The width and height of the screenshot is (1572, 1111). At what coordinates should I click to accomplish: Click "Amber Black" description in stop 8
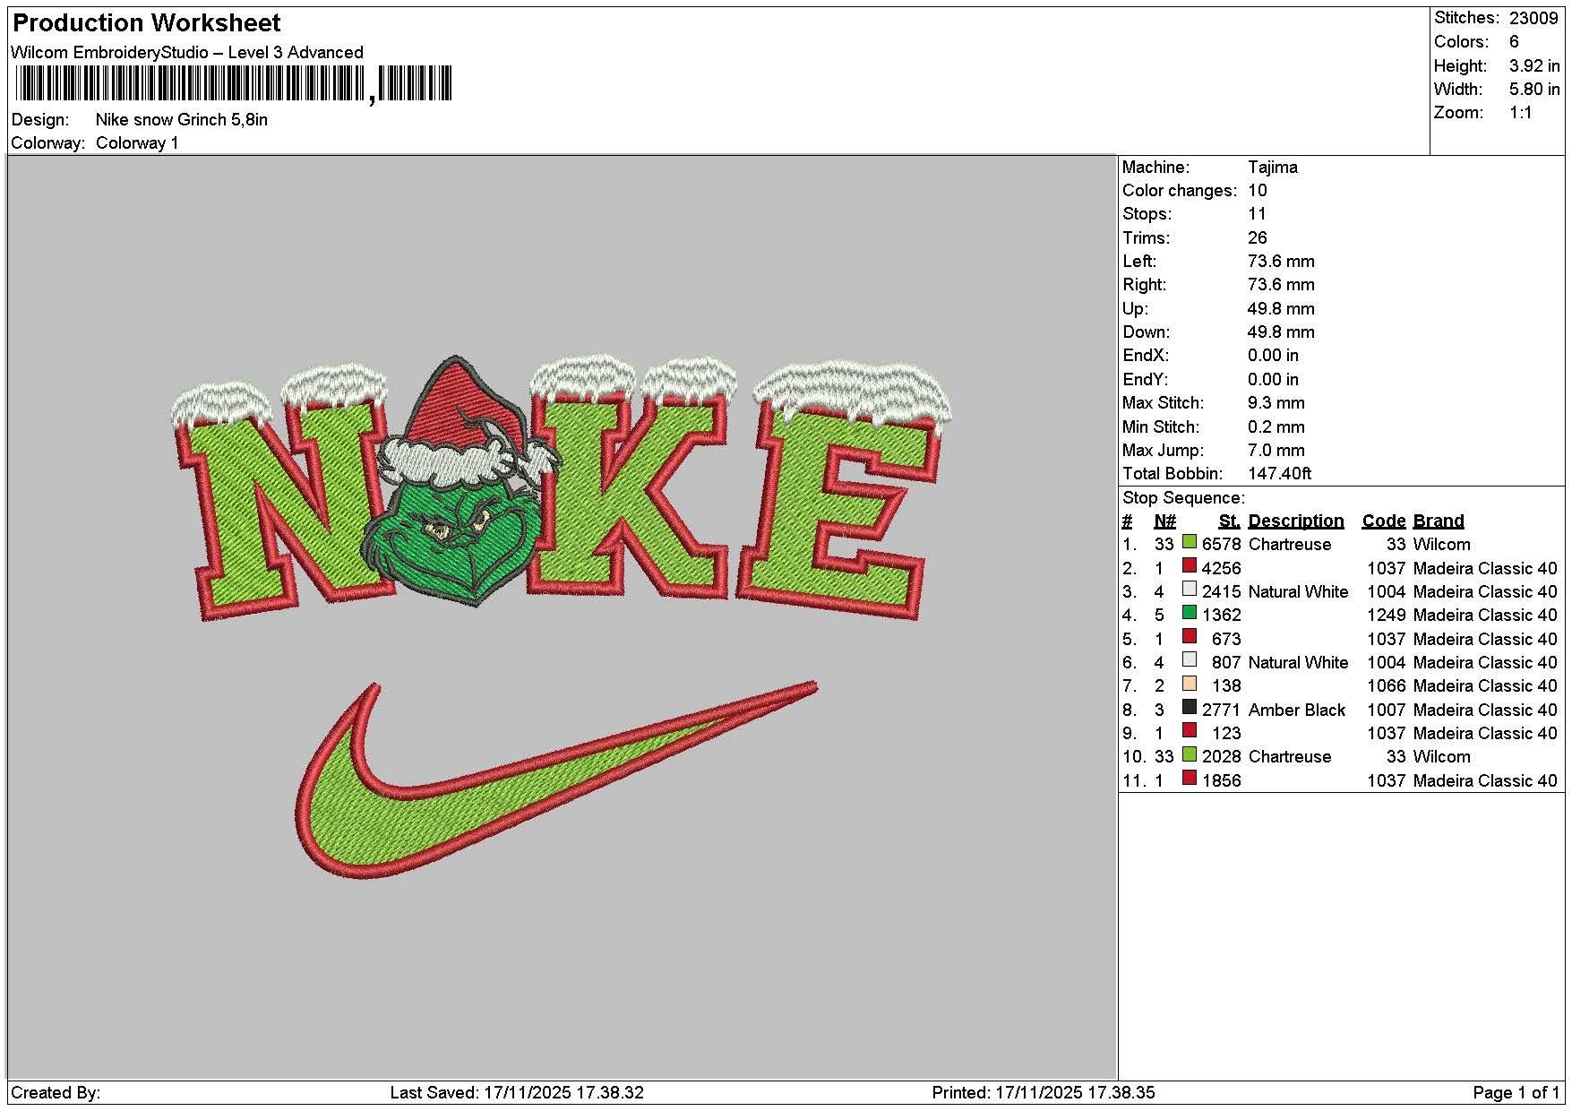click(x=1297, y=710)
